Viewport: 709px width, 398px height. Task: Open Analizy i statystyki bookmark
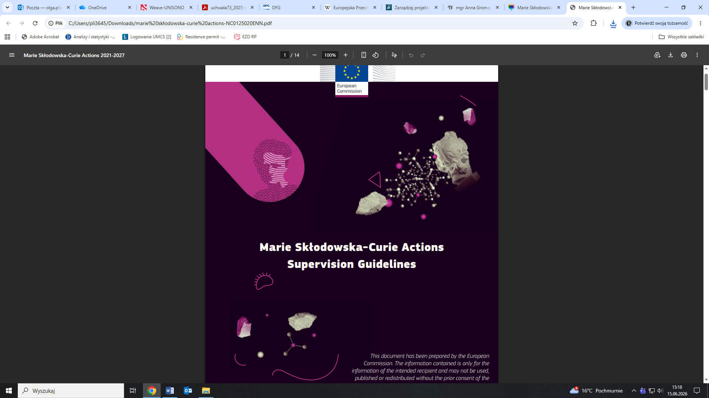click(x=90, y=37)
